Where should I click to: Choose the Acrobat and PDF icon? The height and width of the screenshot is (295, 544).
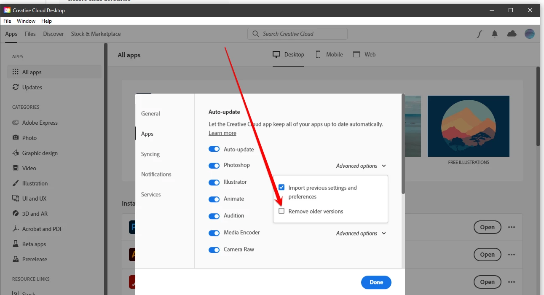click(x=16, y=229)
